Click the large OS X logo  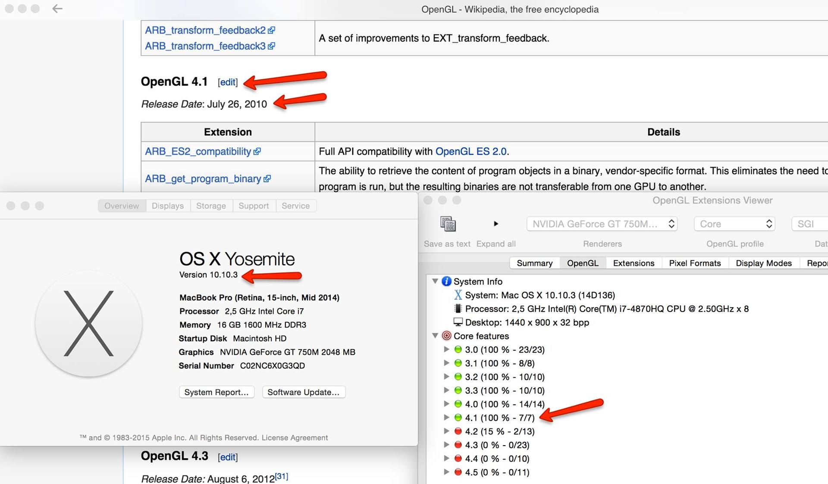[88, 324]
